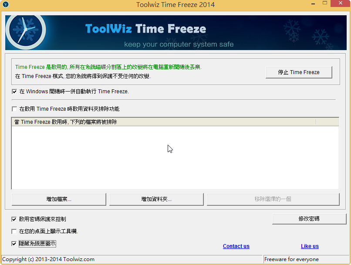
Task: Click the 增加資料夾... button
Action: click(156, 199)
